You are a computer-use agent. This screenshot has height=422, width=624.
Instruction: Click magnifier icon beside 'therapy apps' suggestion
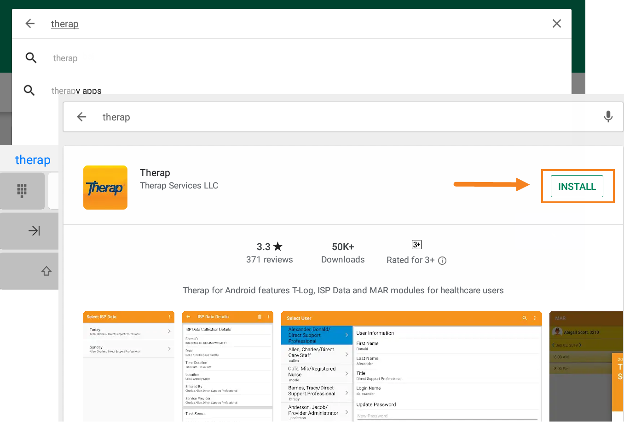click(29, 90)
